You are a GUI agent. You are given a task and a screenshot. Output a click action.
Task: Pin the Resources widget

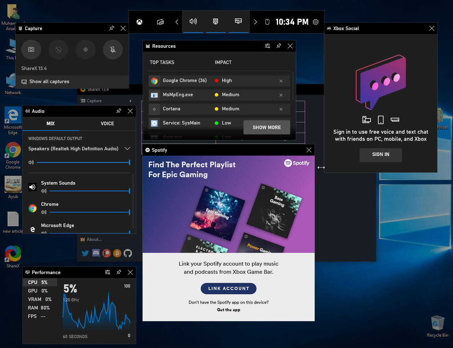279,46
